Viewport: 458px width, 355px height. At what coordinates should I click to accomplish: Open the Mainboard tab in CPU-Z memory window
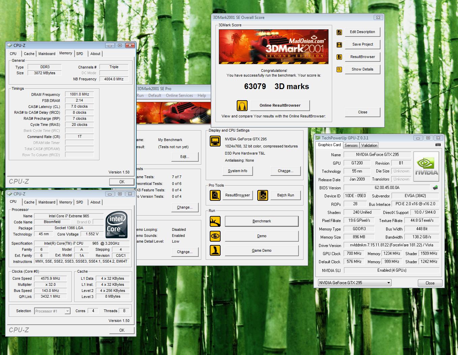tap(47, 54)
